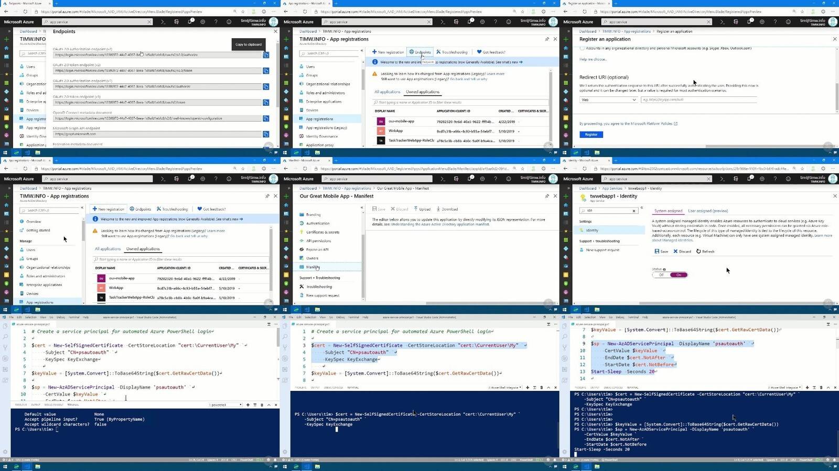Click the help question mark in Manifest window
This screenshot has height=471, width=839.
pos(496,179)
